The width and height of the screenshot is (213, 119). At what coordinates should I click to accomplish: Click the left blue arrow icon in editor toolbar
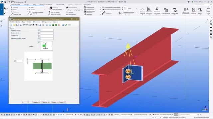[47, 25]
